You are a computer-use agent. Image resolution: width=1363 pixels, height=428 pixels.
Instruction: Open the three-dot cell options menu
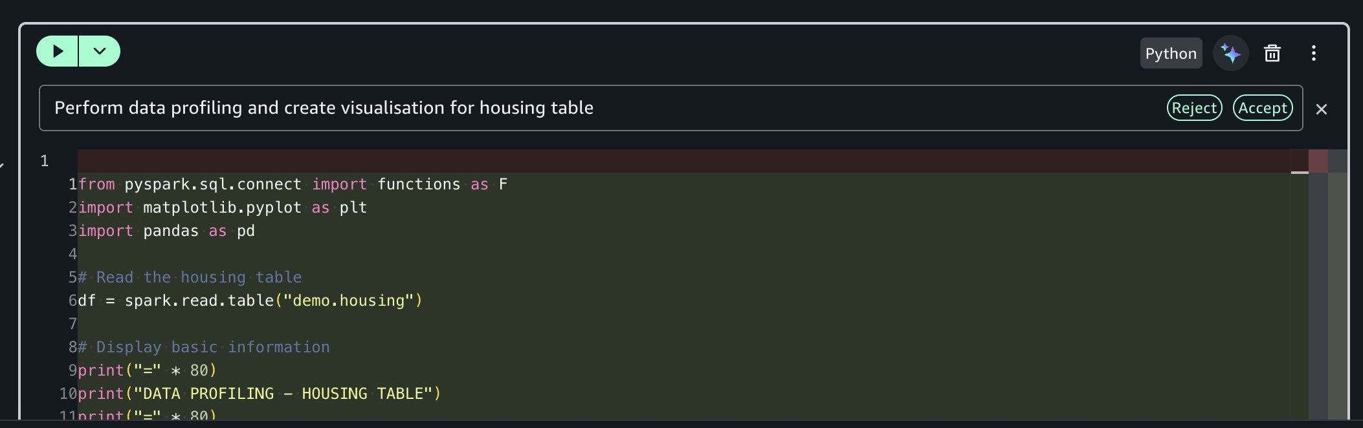pyautogui.click(x=1313, y=53)
